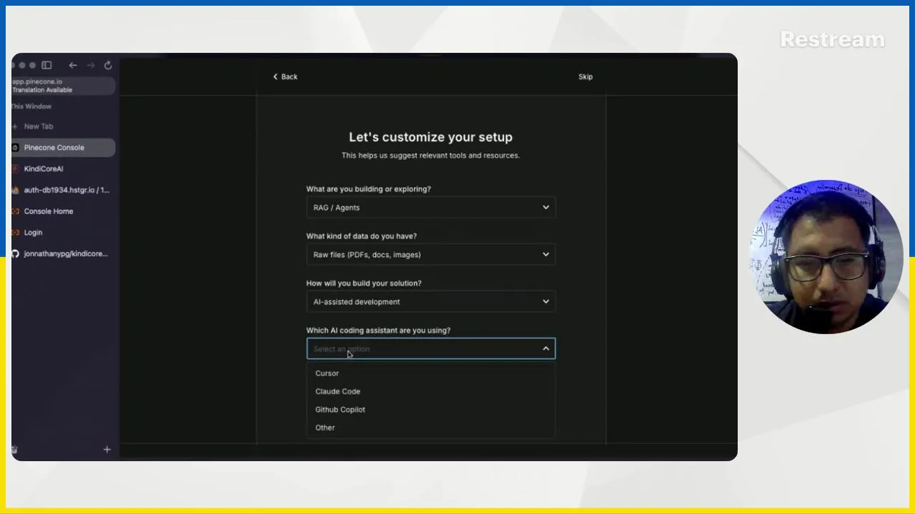Viewport: 915px width, 514px height.
Task: Click the plus icon at sidebar bottom
Action: pyautogui.click(x=107, y=449)
